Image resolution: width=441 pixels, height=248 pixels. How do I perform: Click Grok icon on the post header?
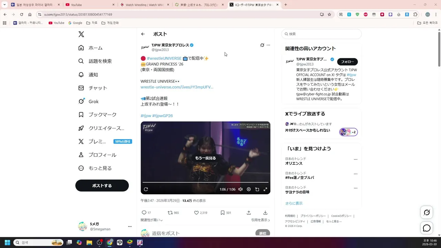pos(262,45)
